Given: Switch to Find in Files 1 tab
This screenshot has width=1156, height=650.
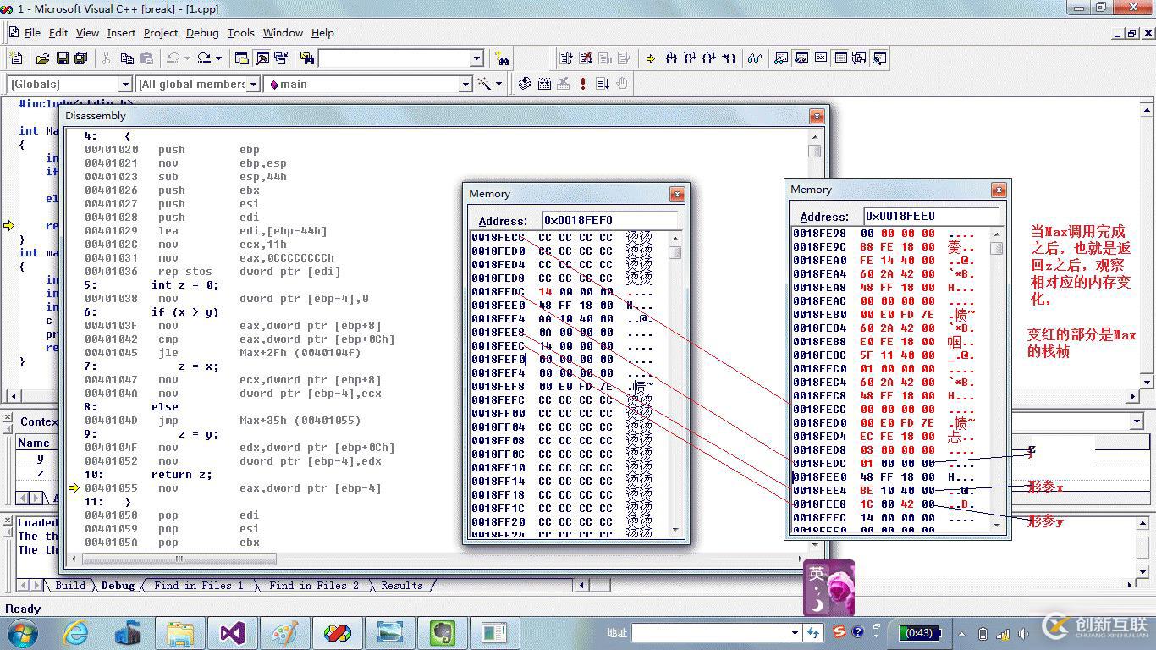Looking at the screenshot, I should (x=199, y=585).
